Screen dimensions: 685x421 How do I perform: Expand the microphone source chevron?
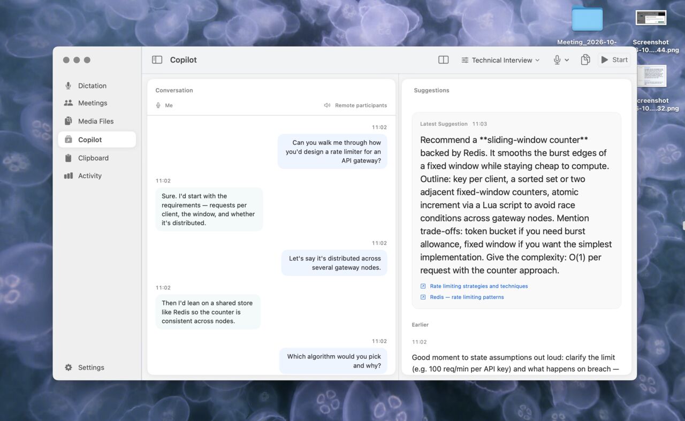[567, 60]
